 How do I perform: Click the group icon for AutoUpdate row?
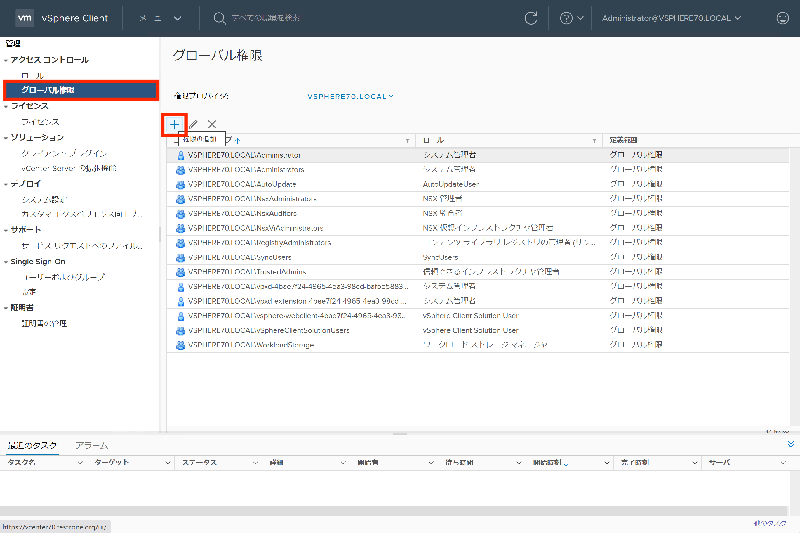click(181, 185)
